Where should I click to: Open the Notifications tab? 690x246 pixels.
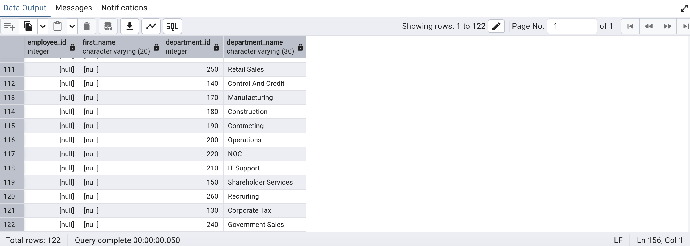124,8
